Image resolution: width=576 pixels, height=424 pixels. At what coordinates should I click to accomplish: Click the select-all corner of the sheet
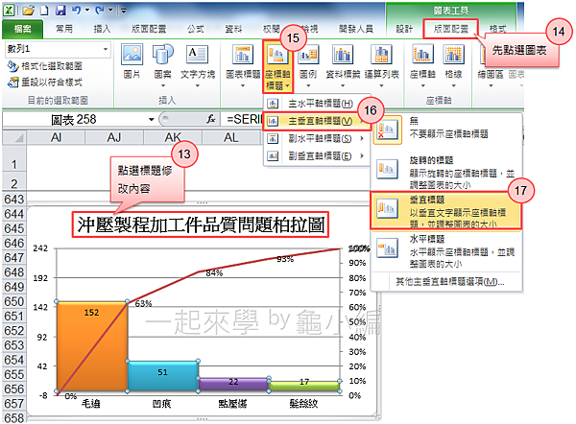(x=14, y=138)
